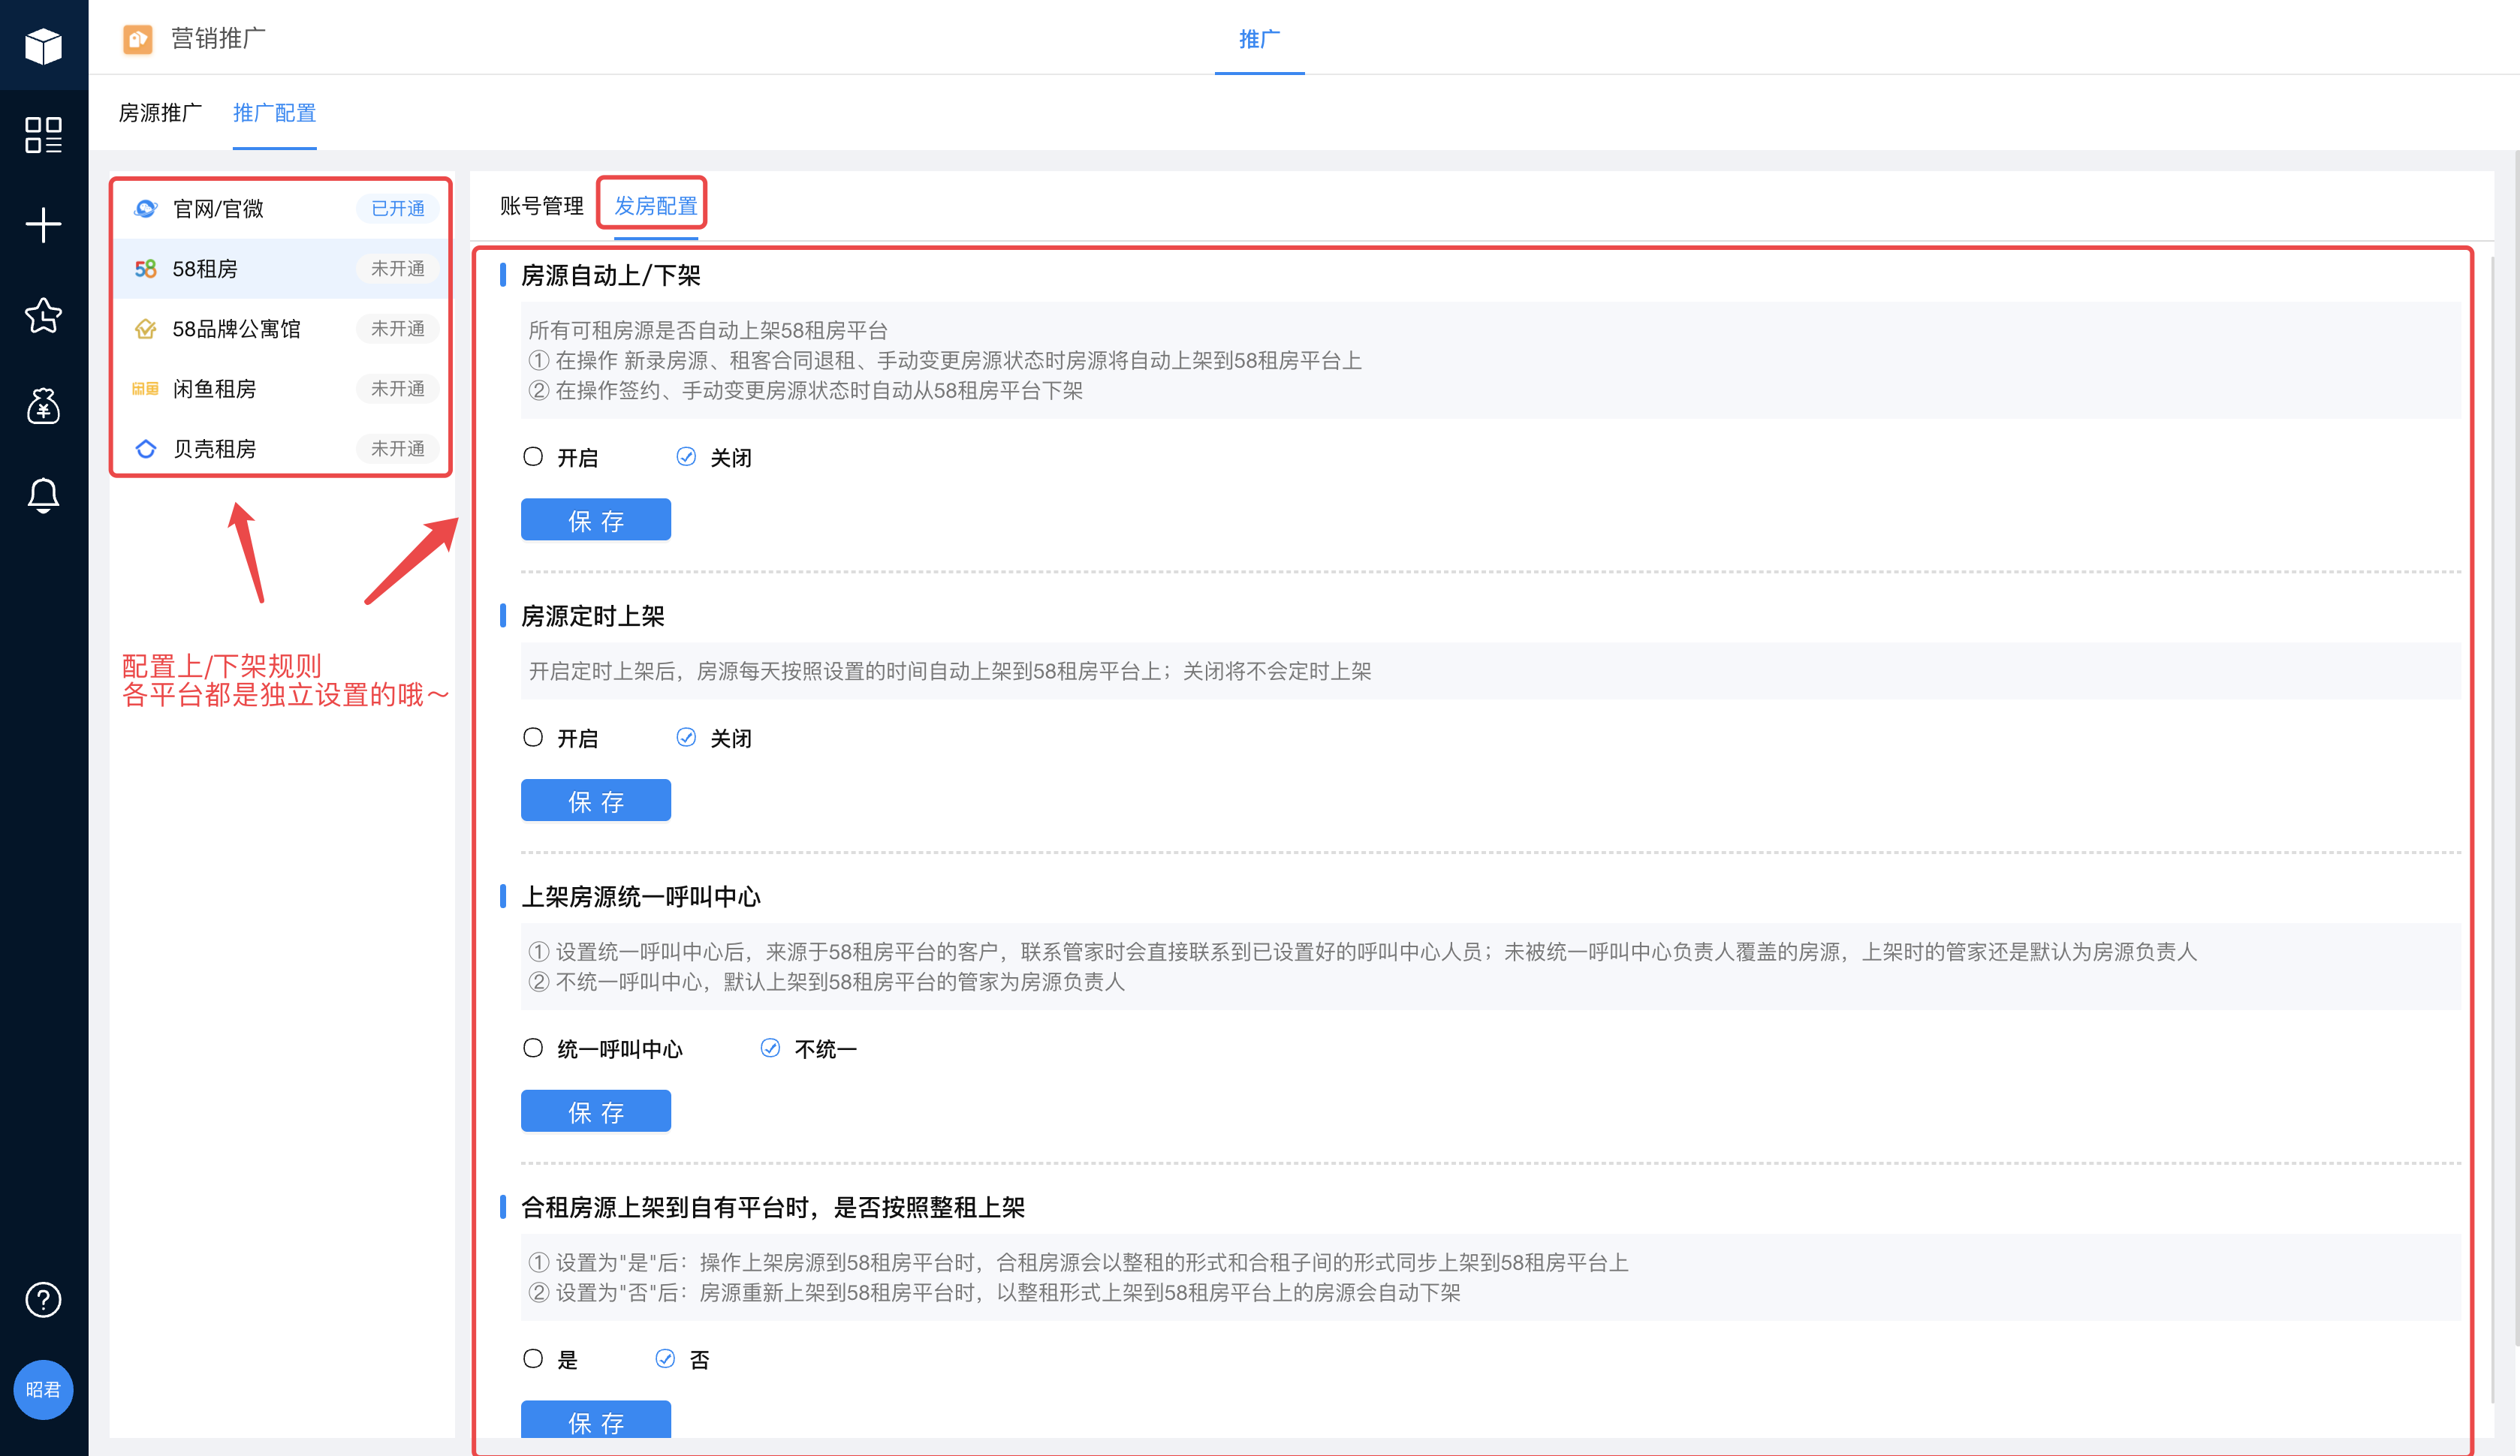Click the 房源定时上架 section heading
The width and height of the screenshot is (2520, 1456).
tap(592, 615)
